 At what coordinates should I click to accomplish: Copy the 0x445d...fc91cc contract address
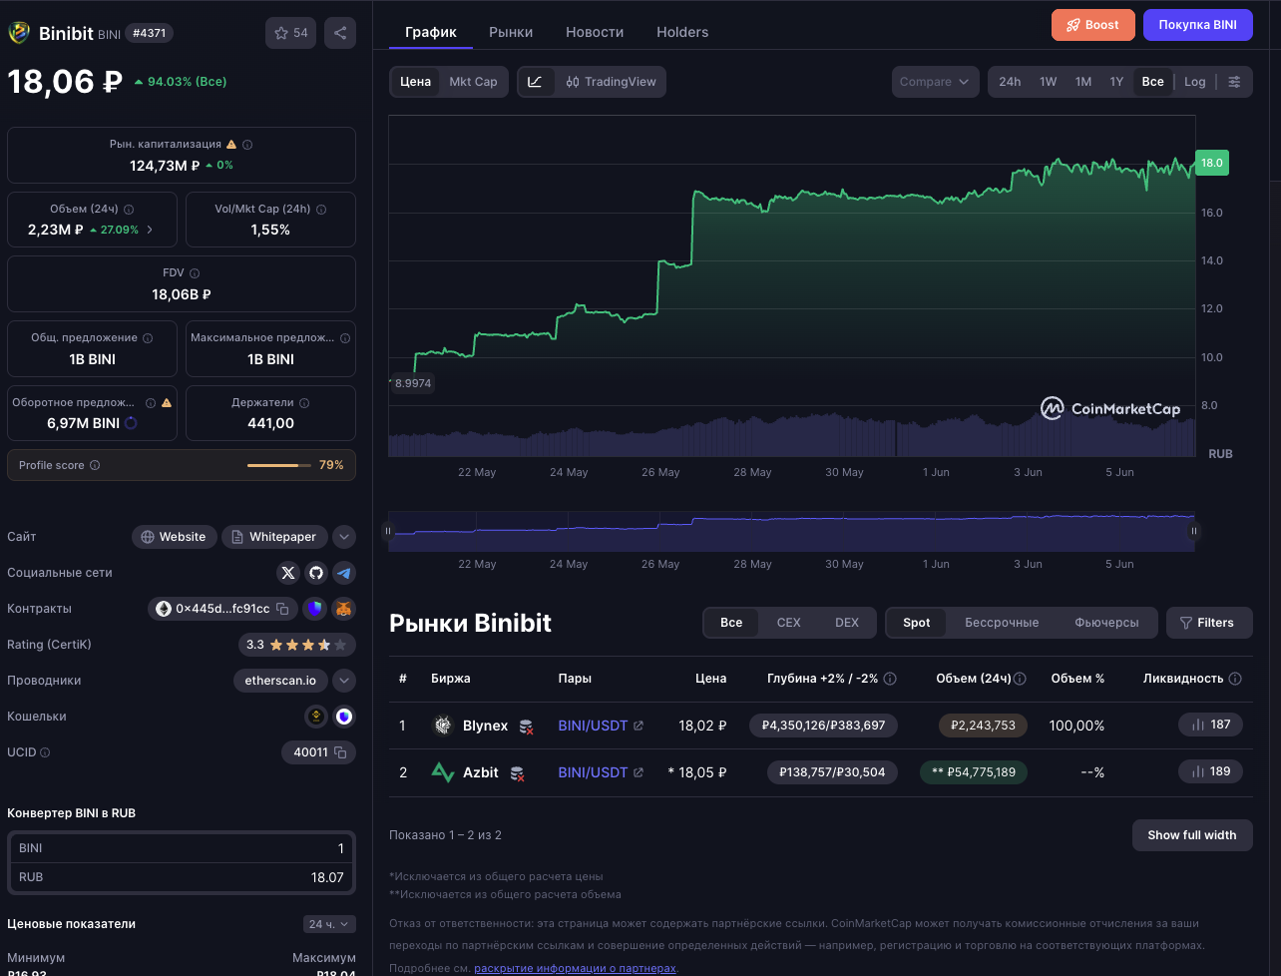tap(283, 609)
